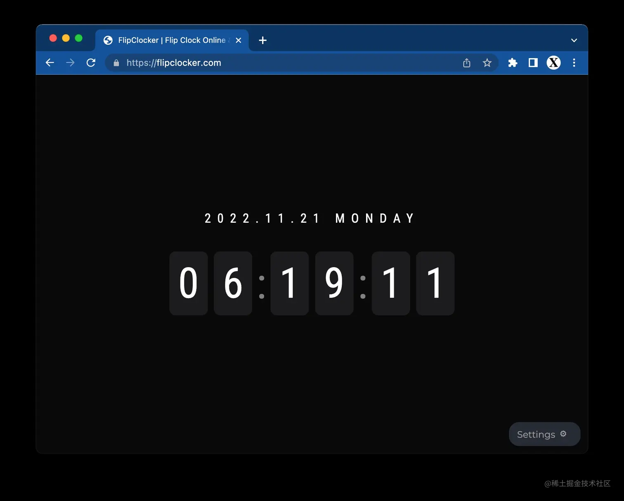Click the MONDAY weekday text
Screen dimensions: 624x501
click(x=374, y=218)
